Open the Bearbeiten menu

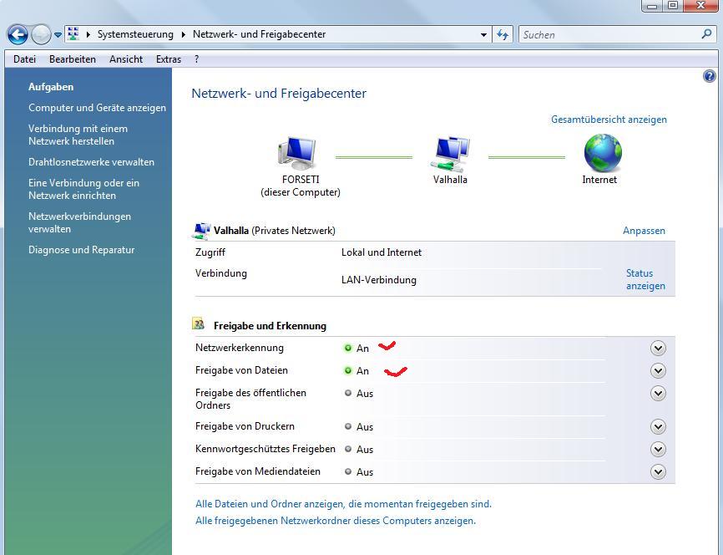pos(73,59)
